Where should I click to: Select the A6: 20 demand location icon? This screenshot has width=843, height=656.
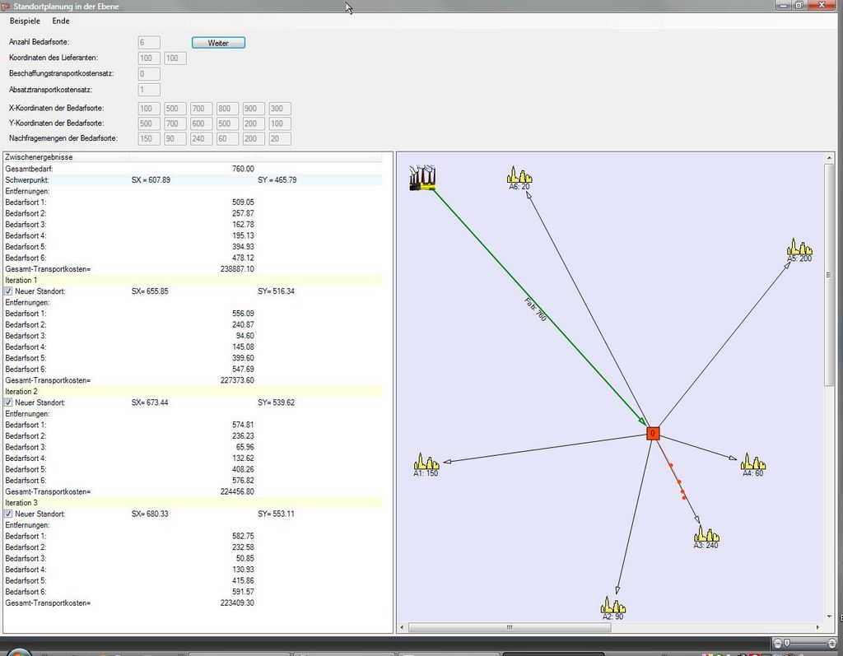[519, 174]
